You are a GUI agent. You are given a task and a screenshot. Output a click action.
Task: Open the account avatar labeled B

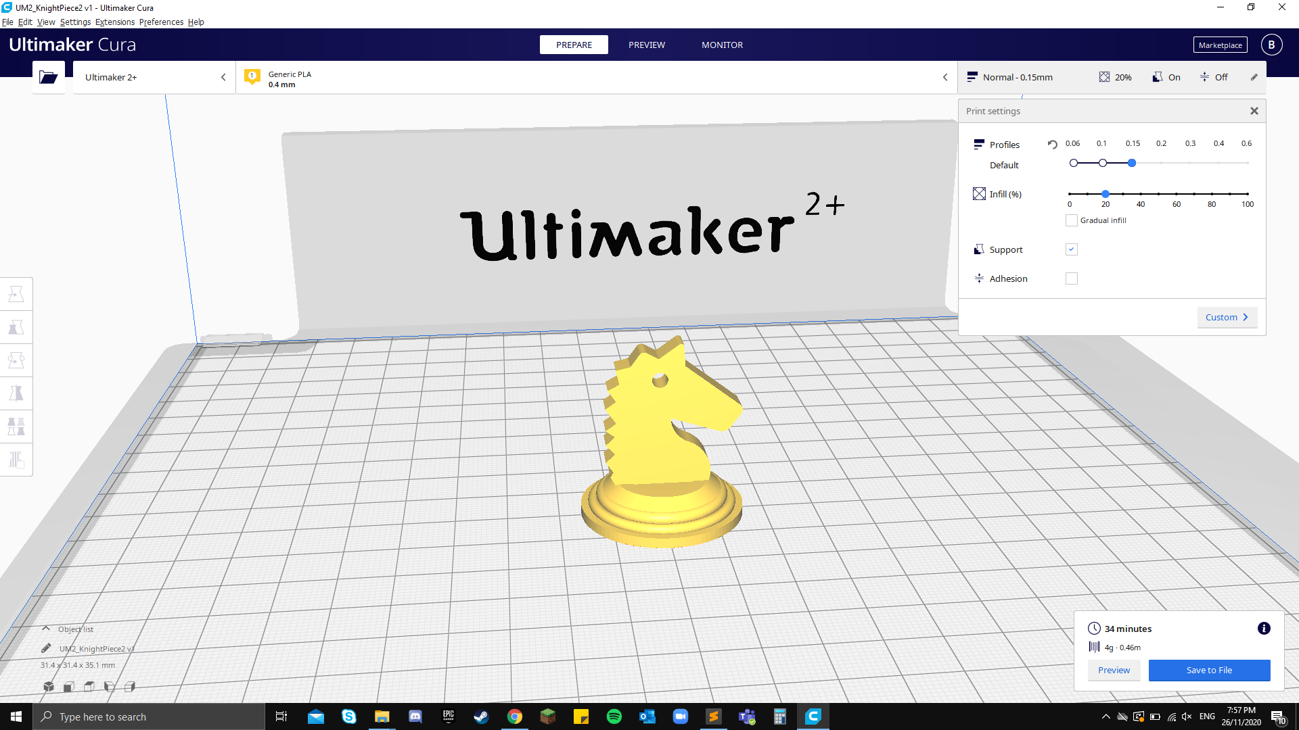pos(1271,45)
